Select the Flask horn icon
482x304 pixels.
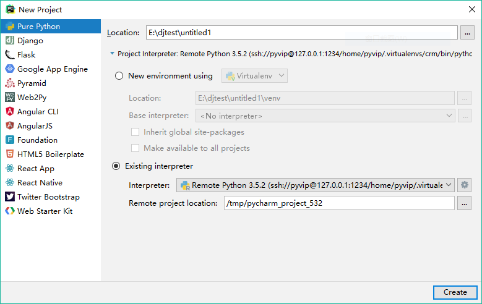(x=10, y=54)
